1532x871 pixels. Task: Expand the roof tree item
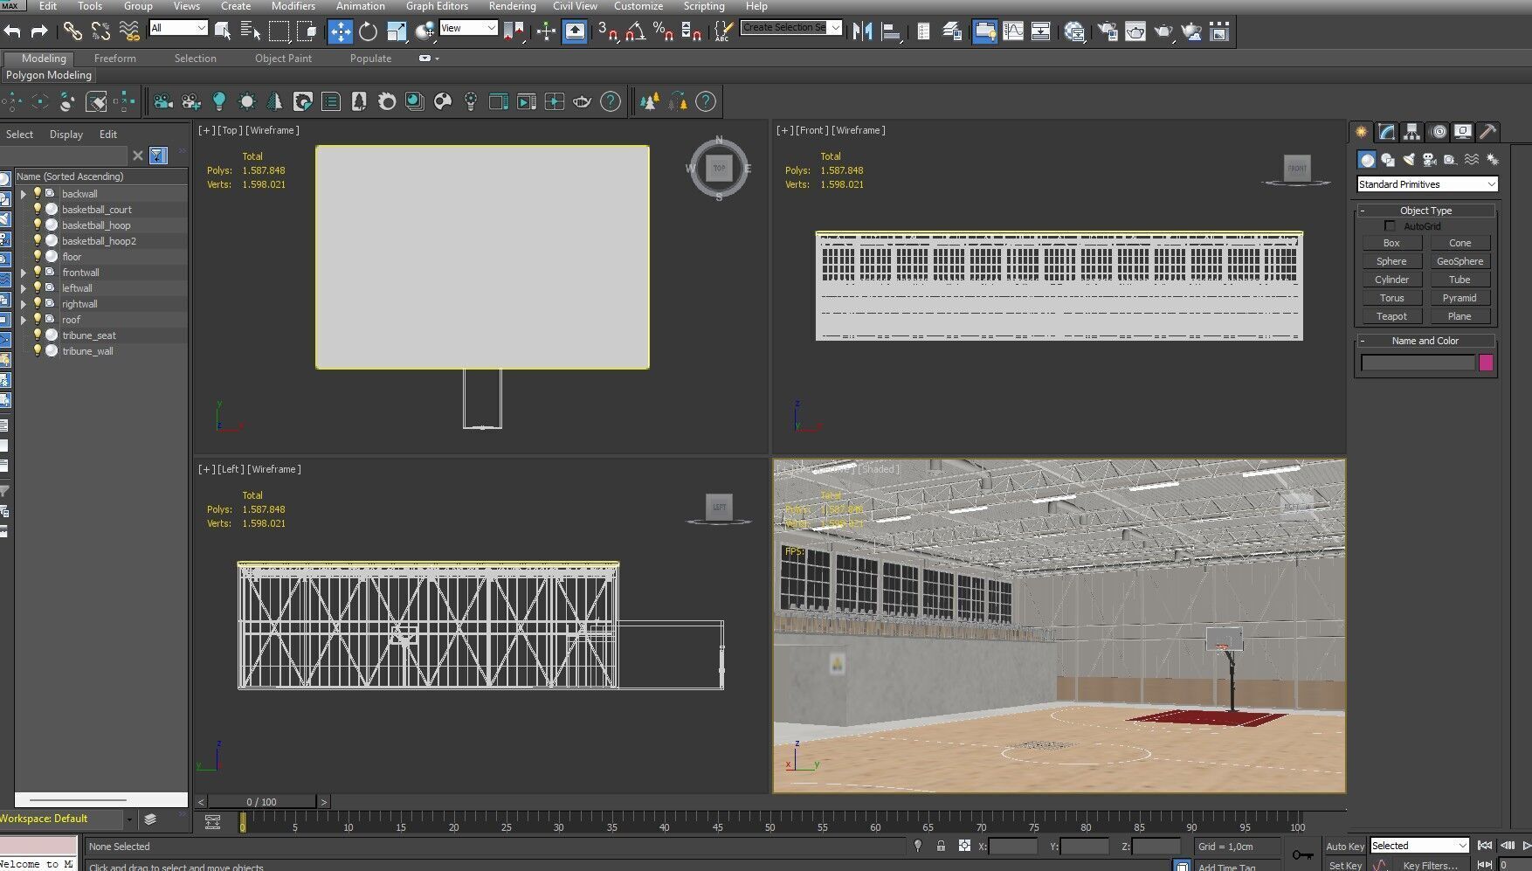point(24,320)
